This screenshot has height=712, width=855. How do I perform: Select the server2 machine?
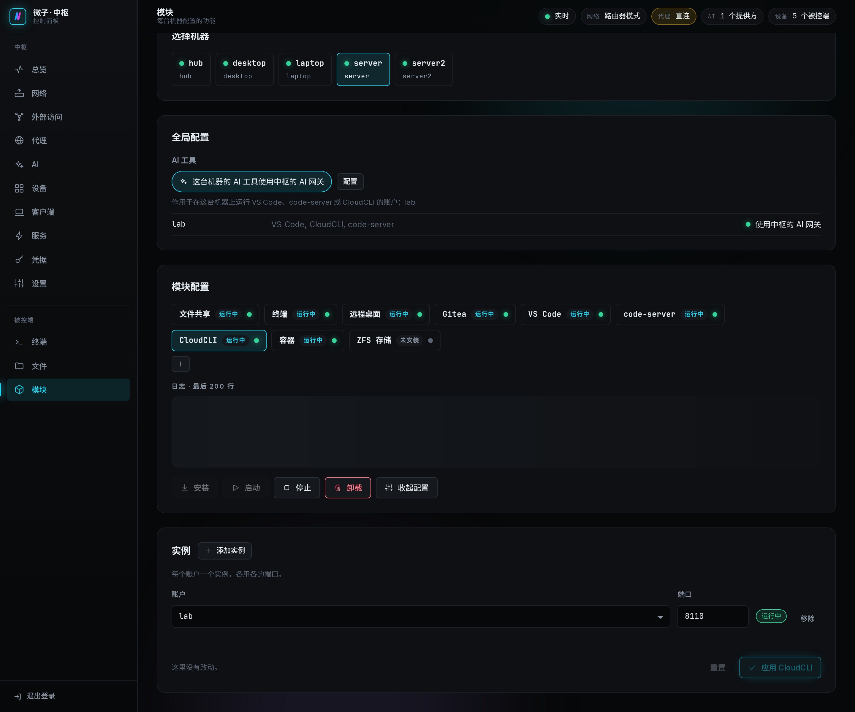tap(423, 69)
